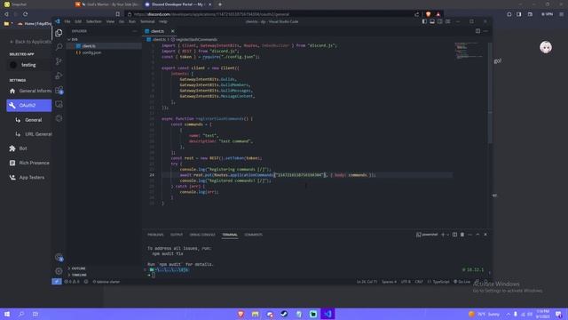The height and width of the screenshot is (320, 568).
Task: Click Brave Shields icon in address bar
Action: point(429,14)
